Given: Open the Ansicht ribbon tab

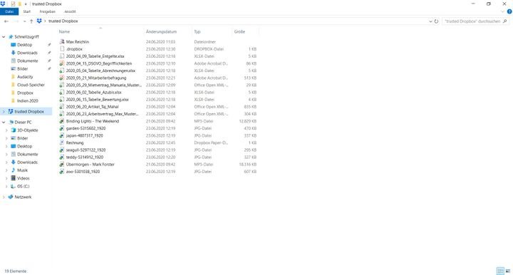Looking at the screenshot, I should (70, 11).
